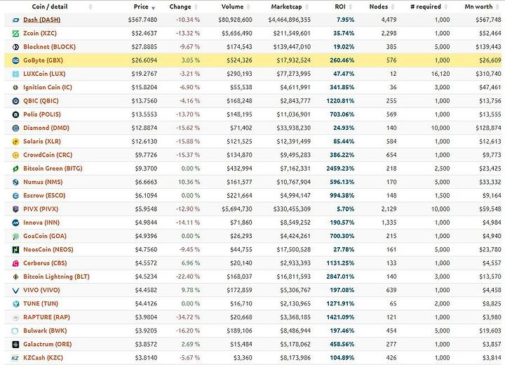Click the VIVO logo icon

[15, 291]
